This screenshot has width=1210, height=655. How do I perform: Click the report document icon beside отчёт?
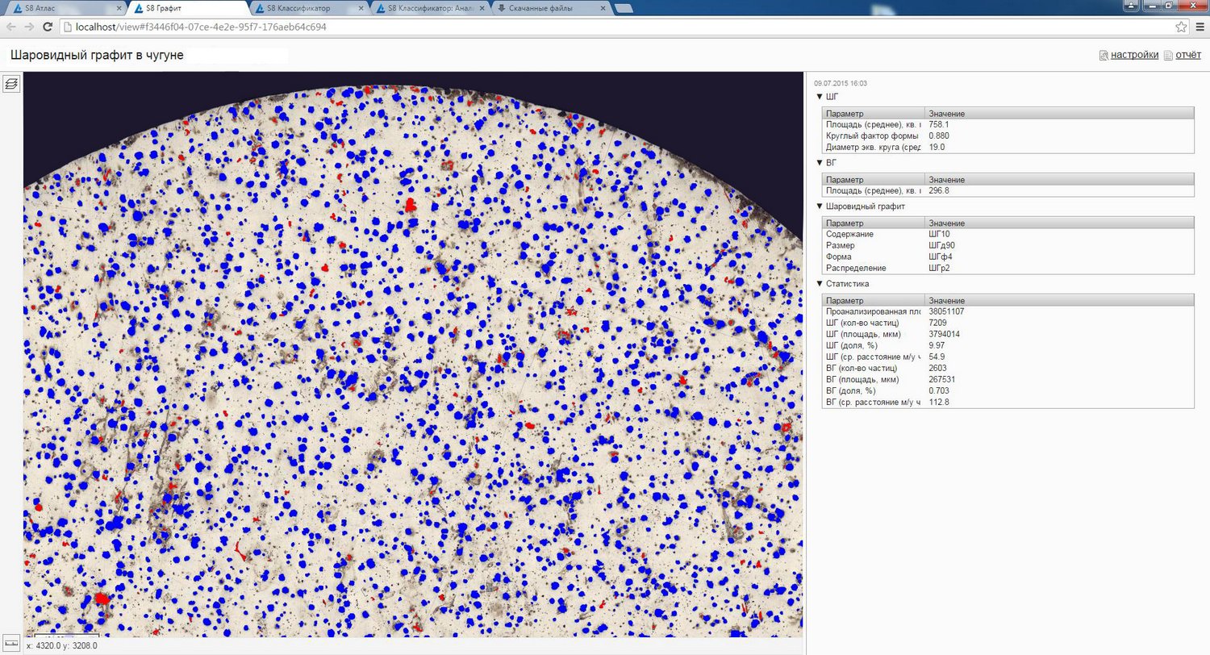point(1168,56)
